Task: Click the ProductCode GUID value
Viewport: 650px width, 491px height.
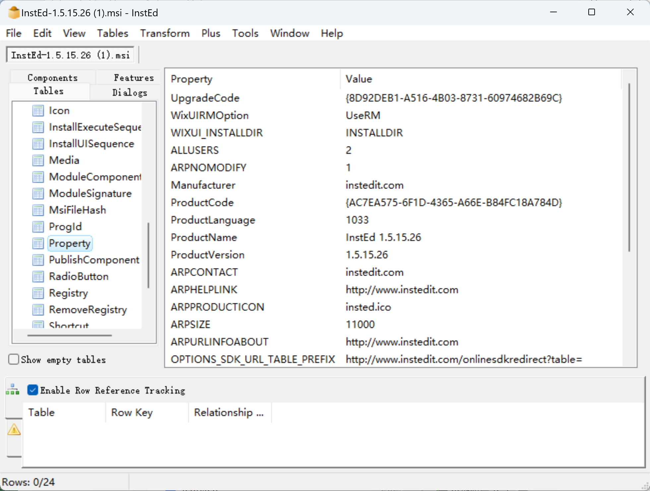Action: (454, 202)
